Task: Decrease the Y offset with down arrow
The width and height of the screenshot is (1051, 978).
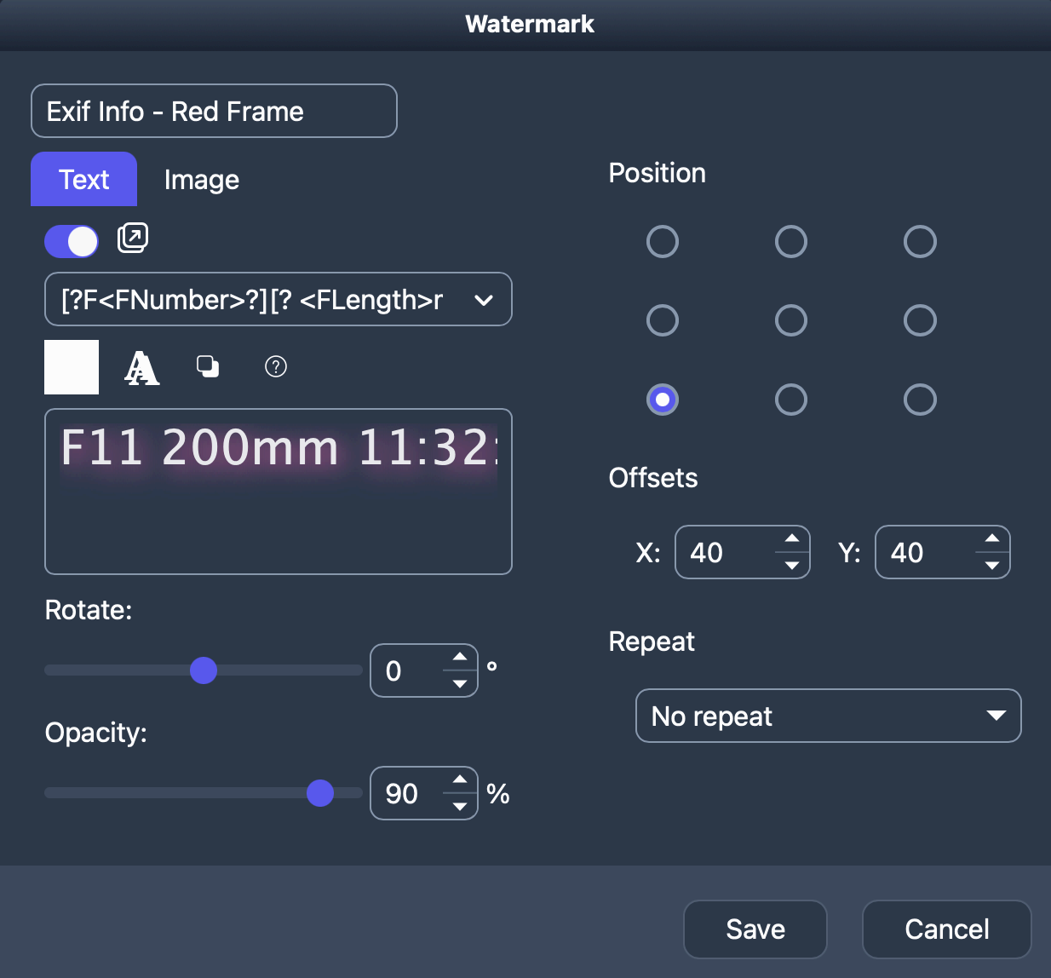Action: coord(992,566)
